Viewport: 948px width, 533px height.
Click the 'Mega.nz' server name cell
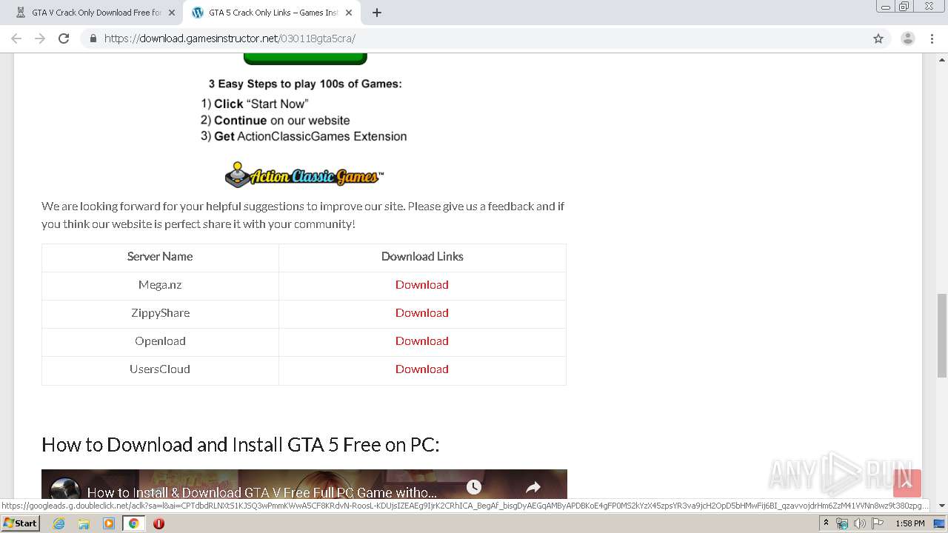160,285
